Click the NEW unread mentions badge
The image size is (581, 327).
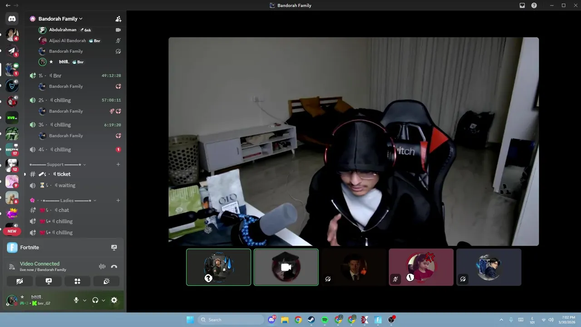pyautogui.click(x=12, y=231)
